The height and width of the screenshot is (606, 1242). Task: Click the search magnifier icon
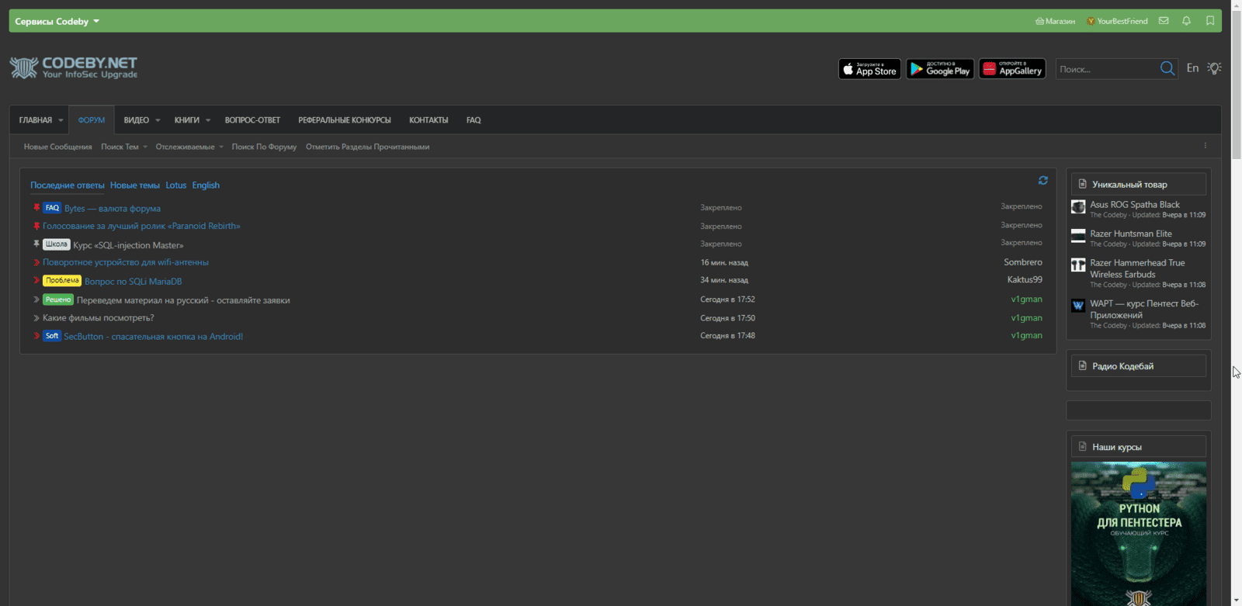pyautogui.click(x=1167, y=69)
